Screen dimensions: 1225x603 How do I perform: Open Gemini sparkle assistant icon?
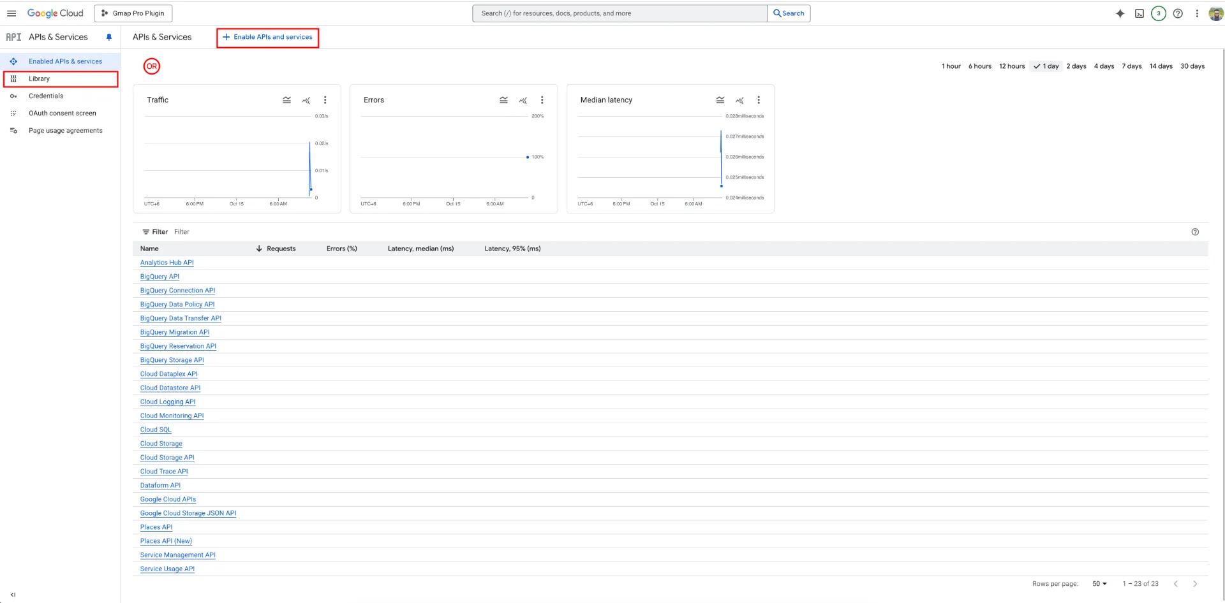point(1120,13)
